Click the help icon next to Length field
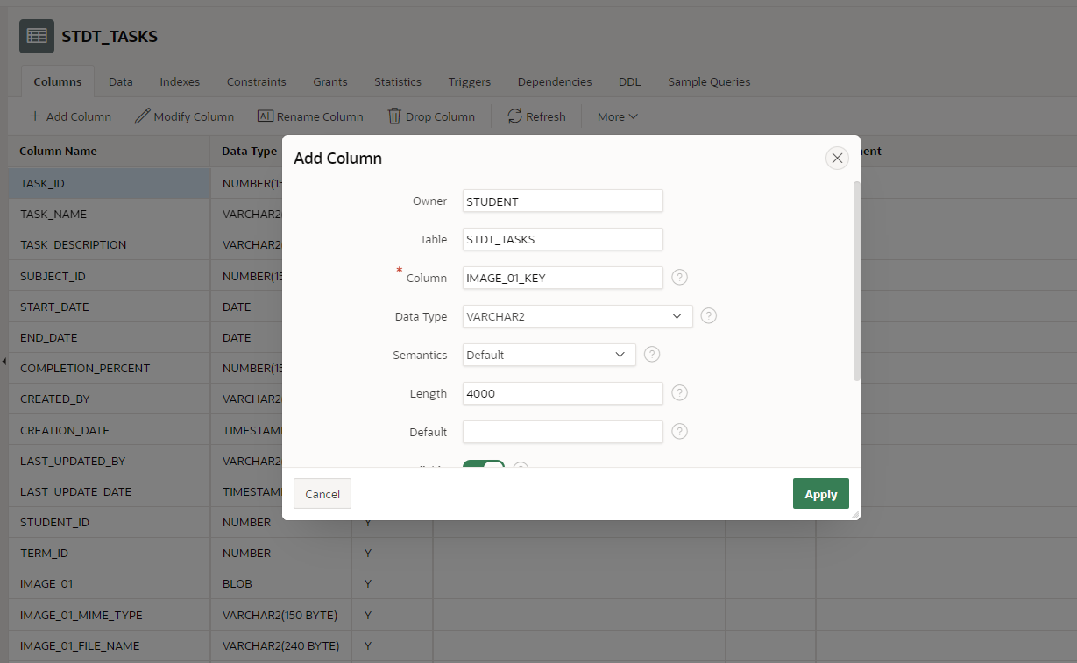The height and width of the screenshot is (663, 1077). coord(679,393)
